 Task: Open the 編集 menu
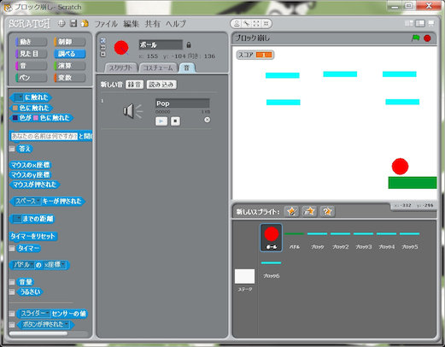131,24
